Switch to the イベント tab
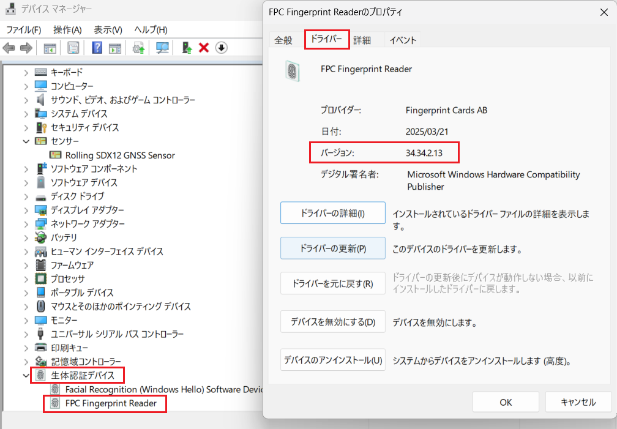The width and height of the screenshot is (617, 429). (403, 40)
